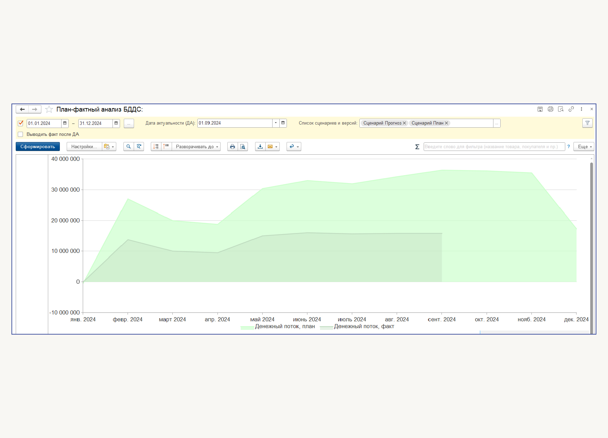The height and width of the screenshot is (438, 608).
Task: Click the collapse all groups icon
Action: (x=166, y=146)
